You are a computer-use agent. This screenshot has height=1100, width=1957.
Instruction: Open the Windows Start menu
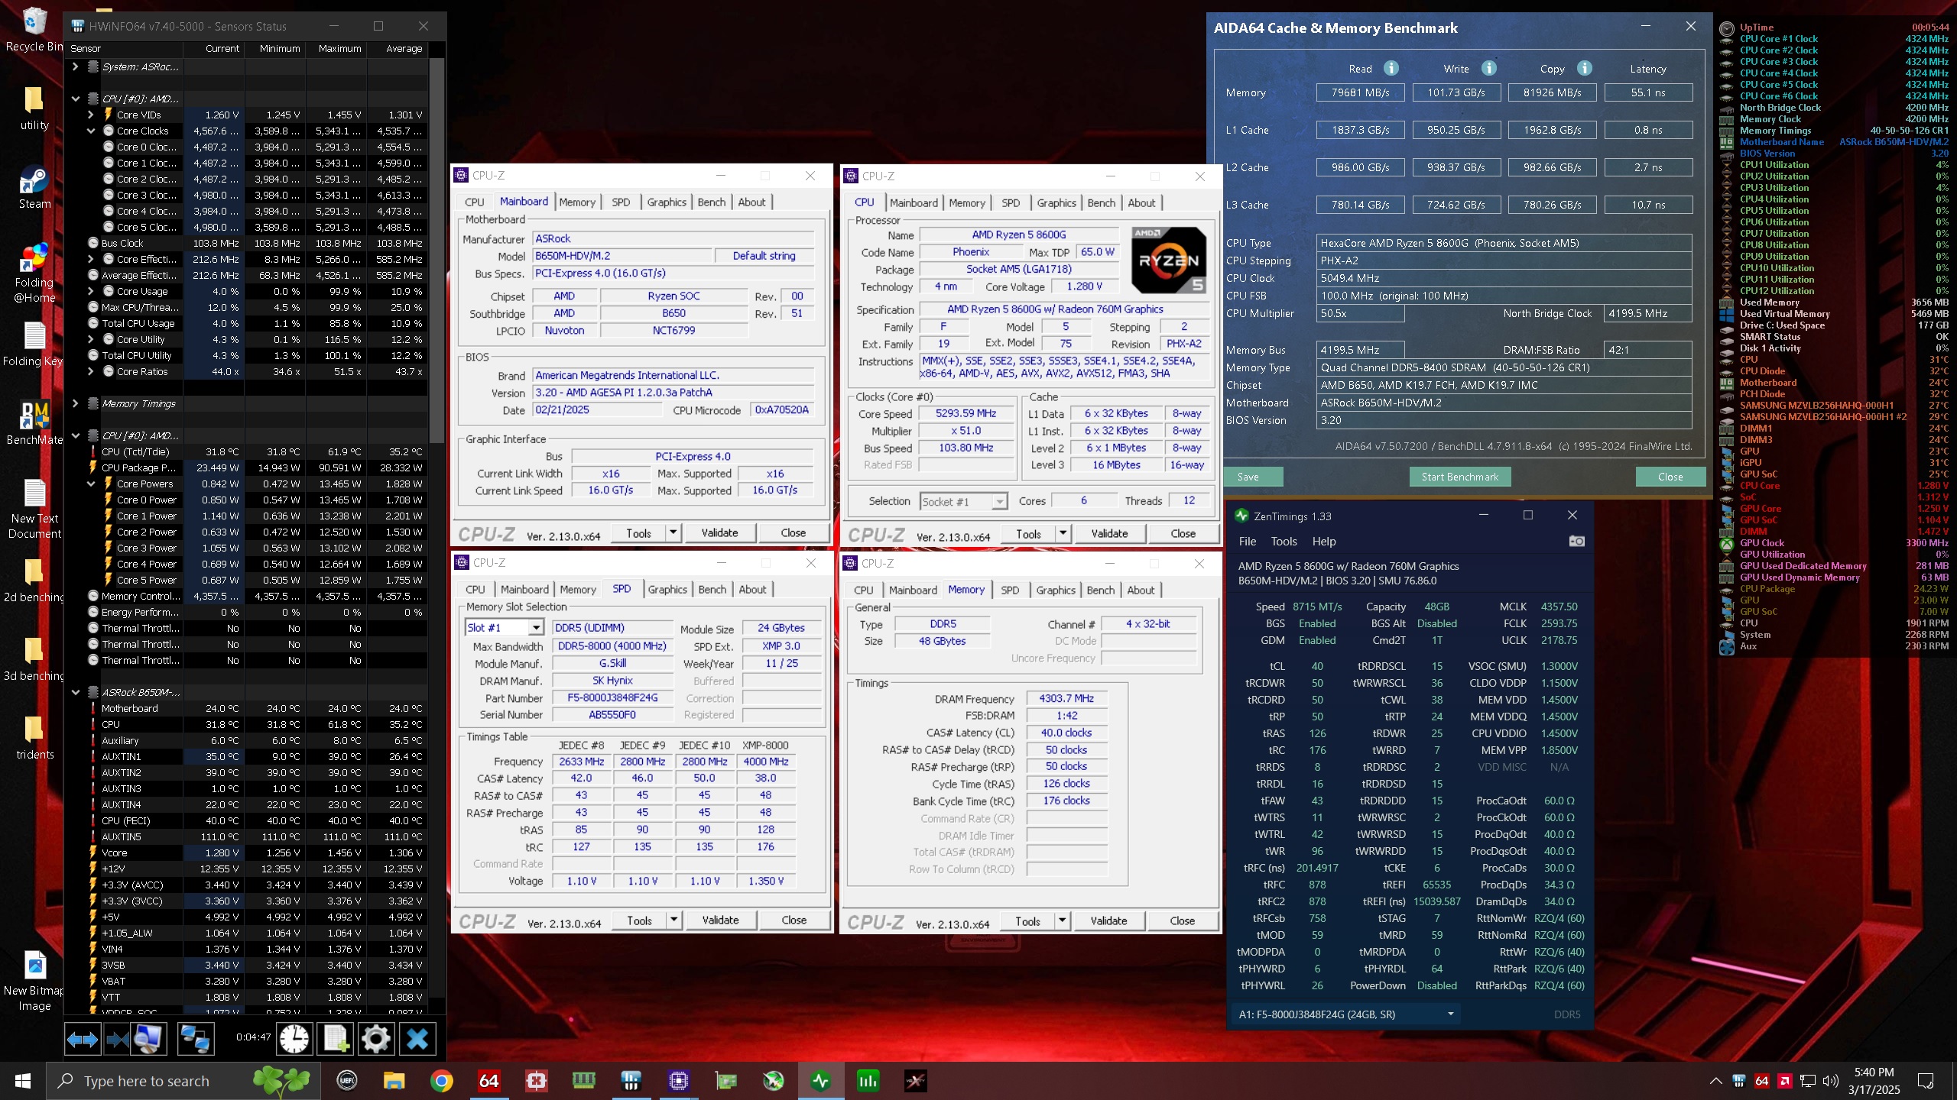coord(23,1080)
